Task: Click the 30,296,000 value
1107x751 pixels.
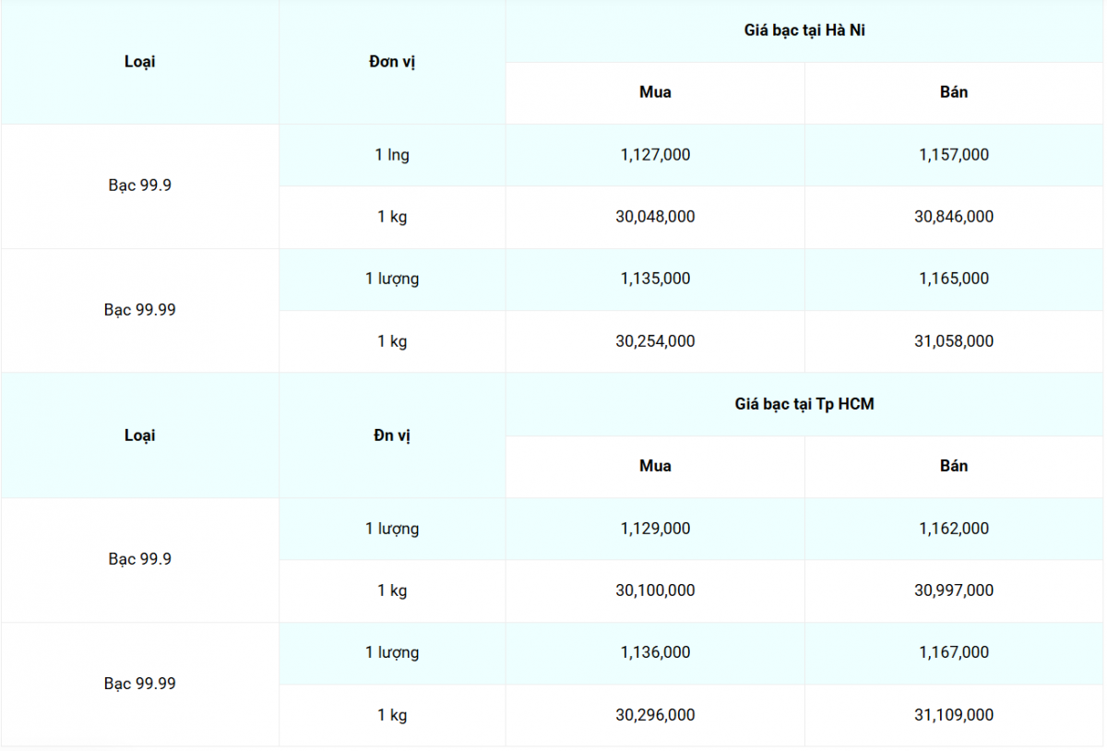Action: tap(655, 715)
